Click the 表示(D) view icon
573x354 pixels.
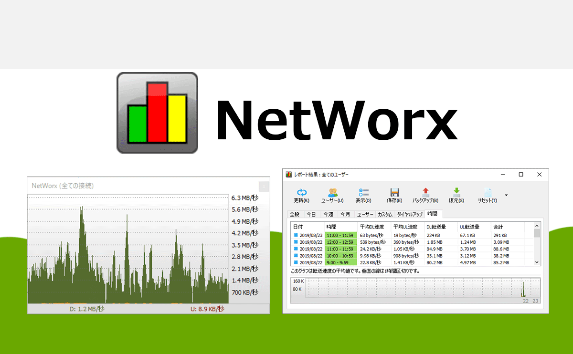(x=363, y=192)
